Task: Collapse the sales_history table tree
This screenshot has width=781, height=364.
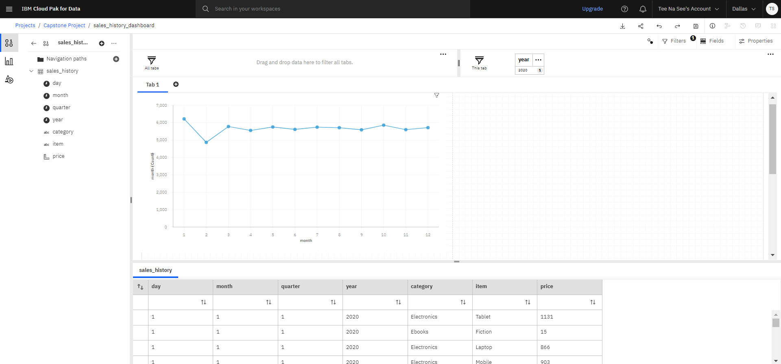Action: point(31,71)
